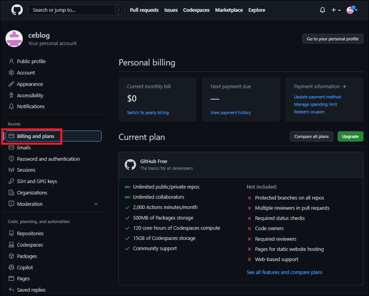Click the Emails envelope icon
The image size is (369, 296).
tap(11, 148)
